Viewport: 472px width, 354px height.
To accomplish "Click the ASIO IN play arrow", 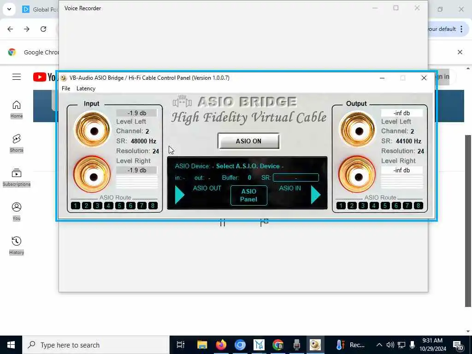I will pyautogui.click(x=316, y=195).
